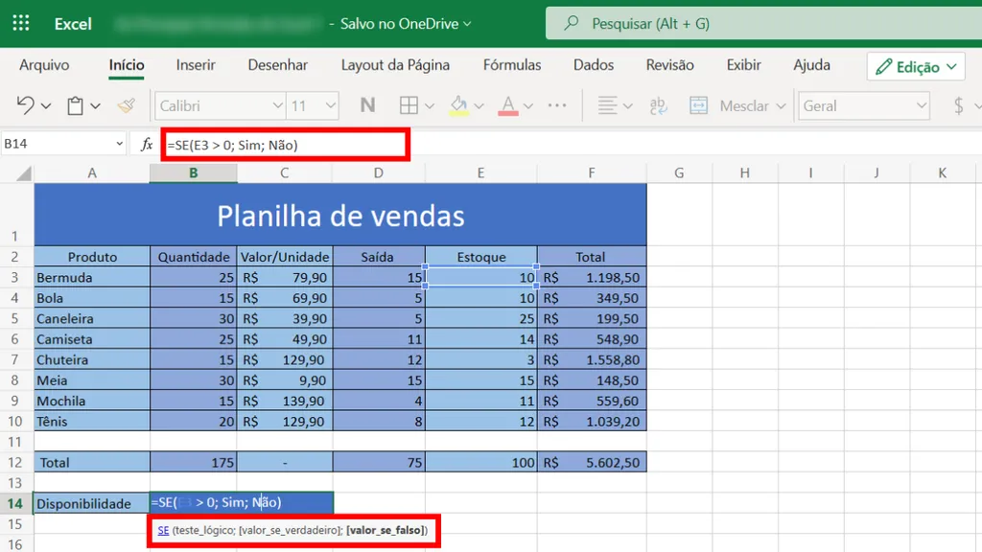982x552 pixels.
Task: Apply the red font color
Action: [508, 105]
